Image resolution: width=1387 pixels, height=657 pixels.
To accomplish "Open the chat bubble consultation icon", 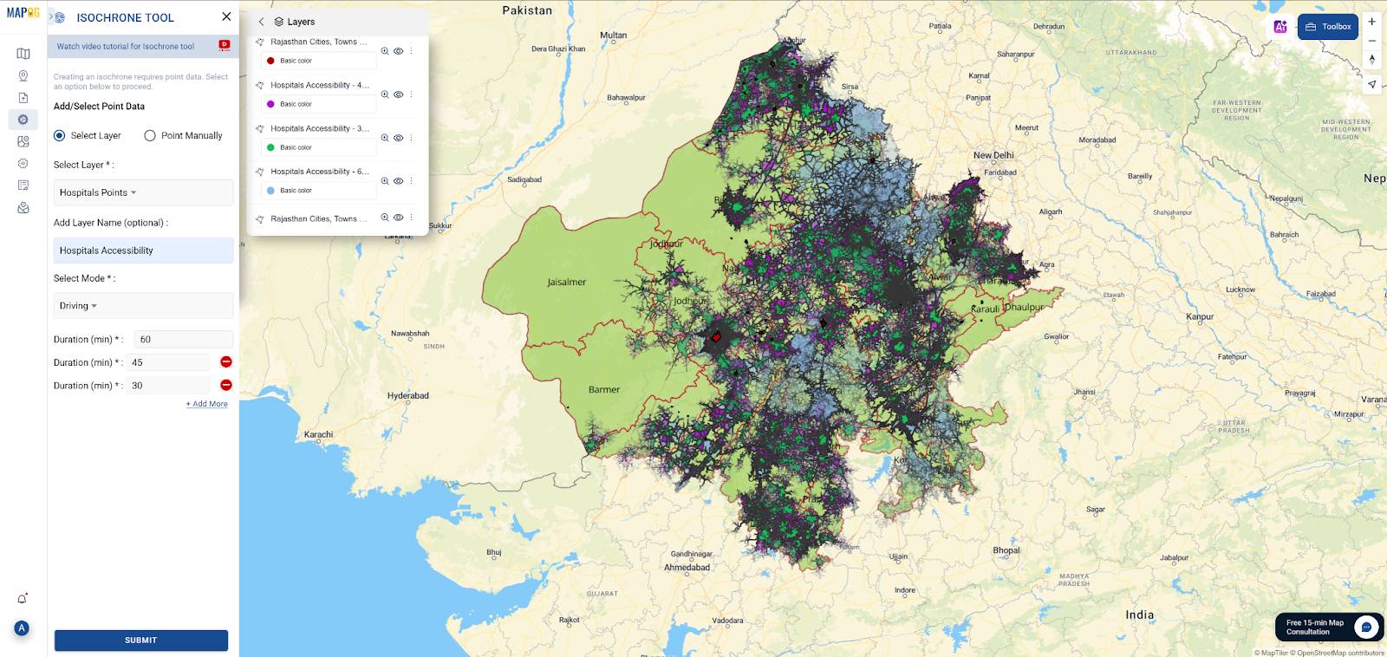I will (x=1366, y=627).
